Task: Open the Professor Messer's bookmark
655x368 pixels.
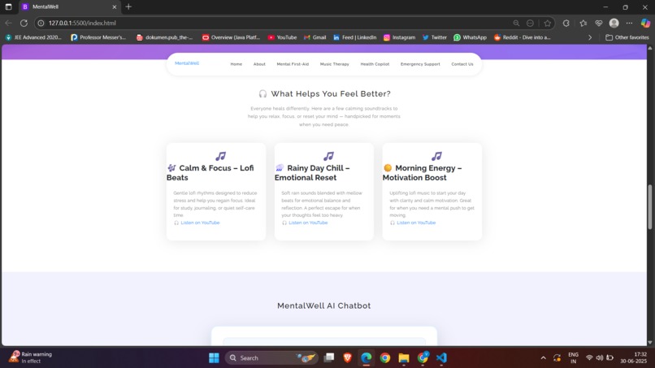Action: (x=98, y=37)
